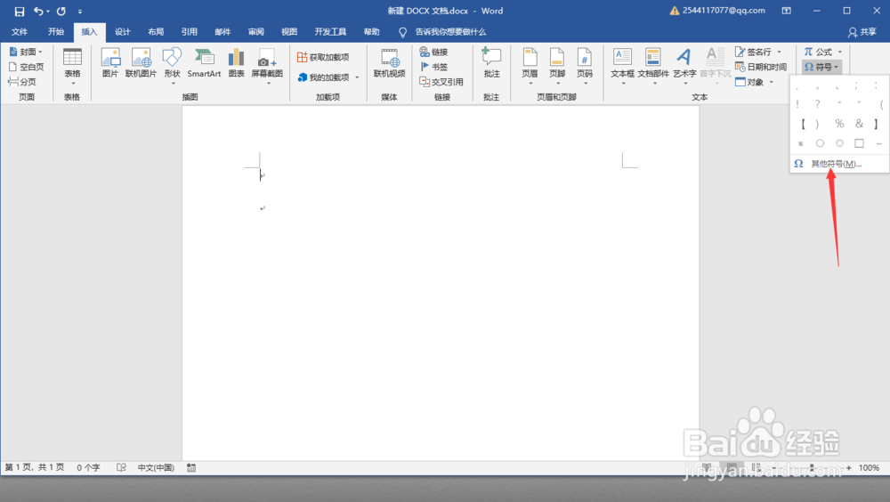
Task: Click the 中文(中国) language indicator
Action: point(156,467)
